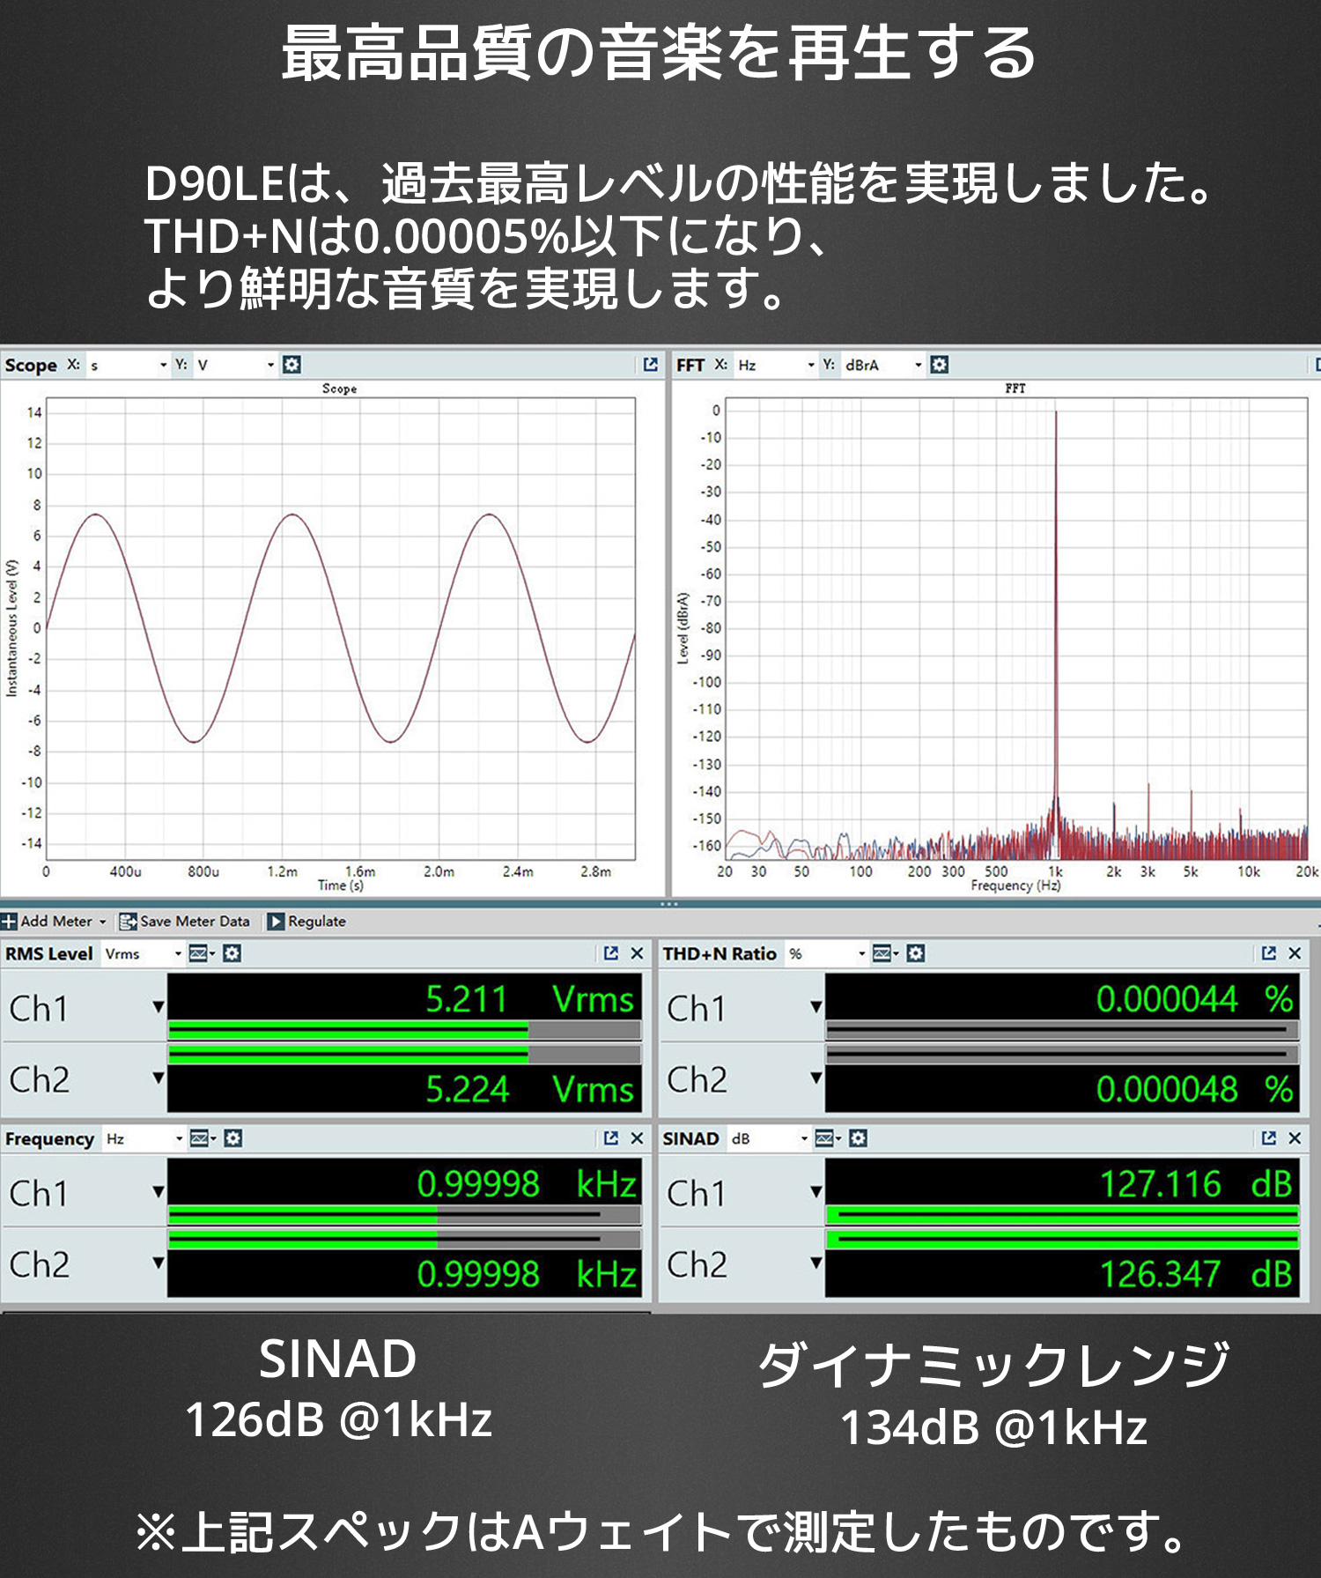Click the 0.000044 % THD+N reading
Screen dimensions: 1321x1578
pos(1194,999)
